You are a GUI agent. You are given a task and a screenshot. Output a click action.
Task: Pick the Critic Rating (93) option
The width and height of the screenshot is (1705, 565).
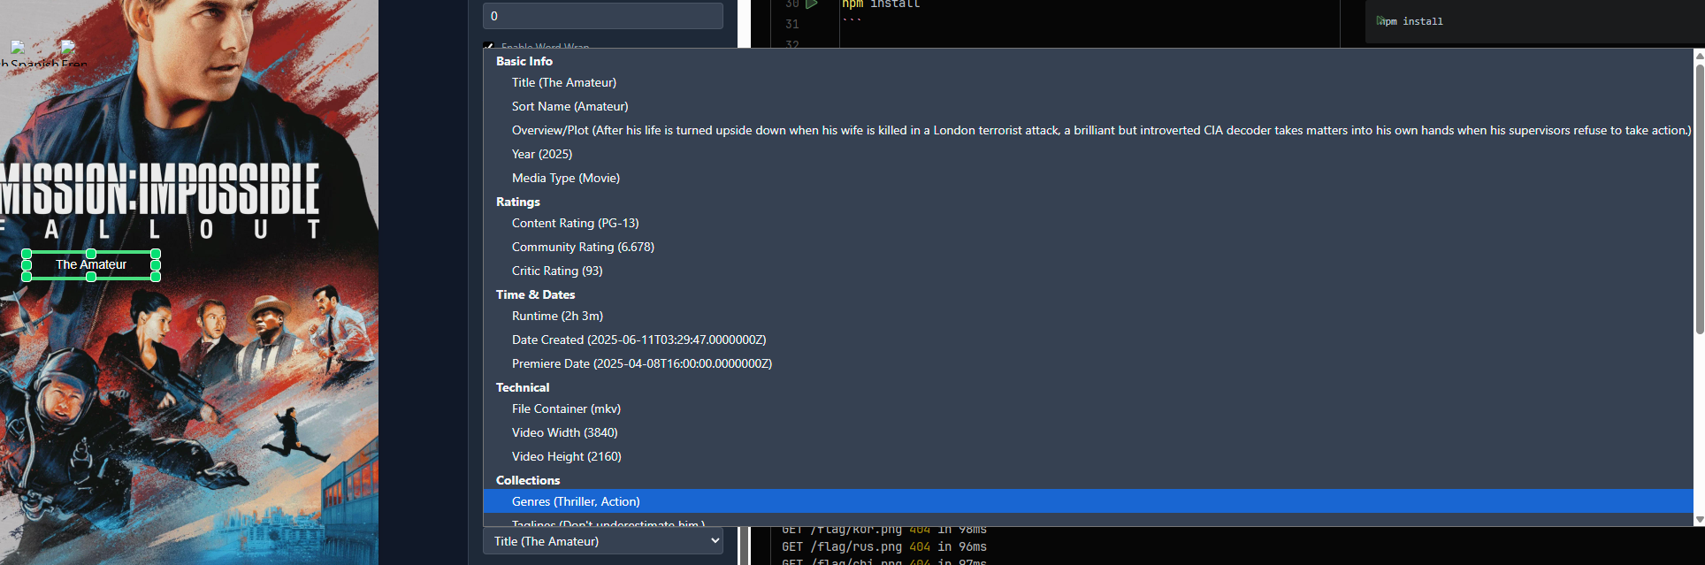coord(1088,271)
